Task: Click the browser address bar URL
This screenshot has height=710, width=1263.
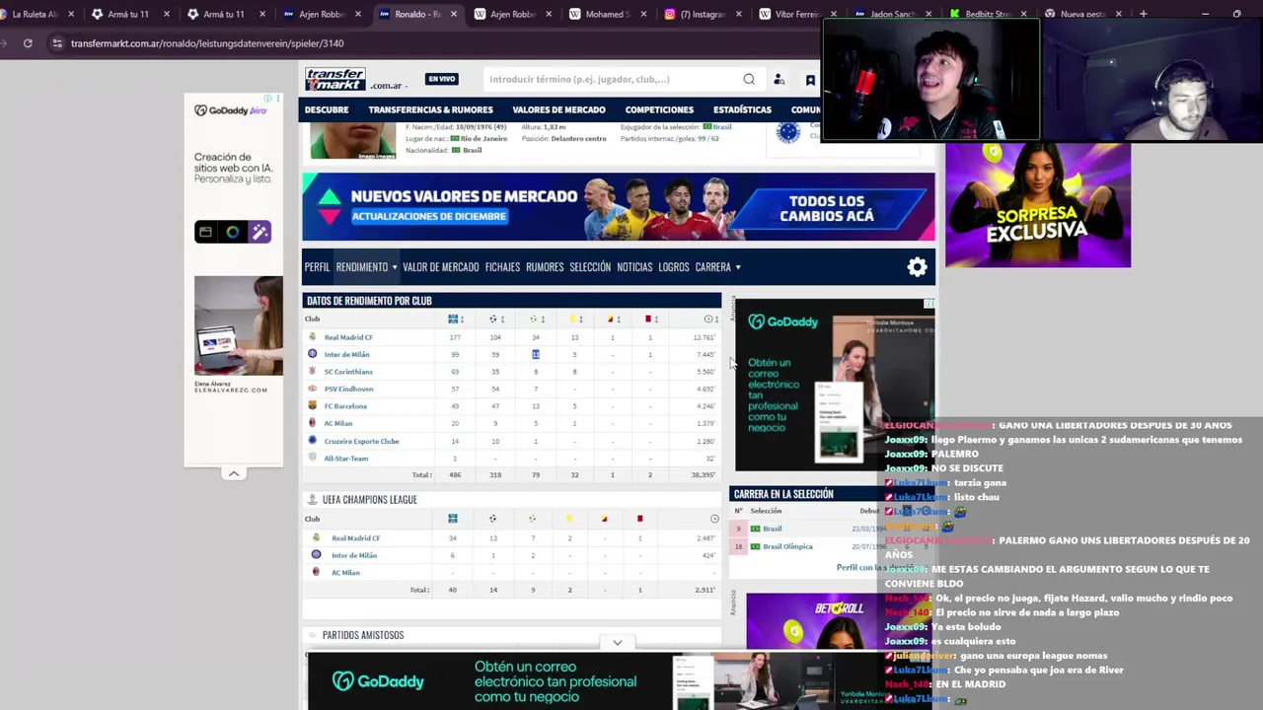Action: pos(207,43)
